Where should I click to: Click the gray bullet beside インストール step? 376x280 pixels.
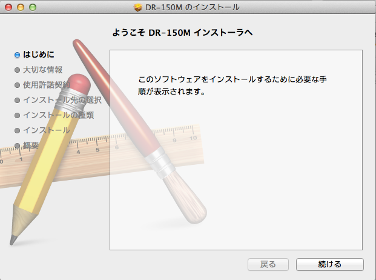coord(18,130)
